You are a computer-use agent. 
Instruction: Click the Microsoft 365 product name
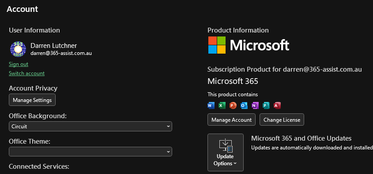click(x=233, y=81)
